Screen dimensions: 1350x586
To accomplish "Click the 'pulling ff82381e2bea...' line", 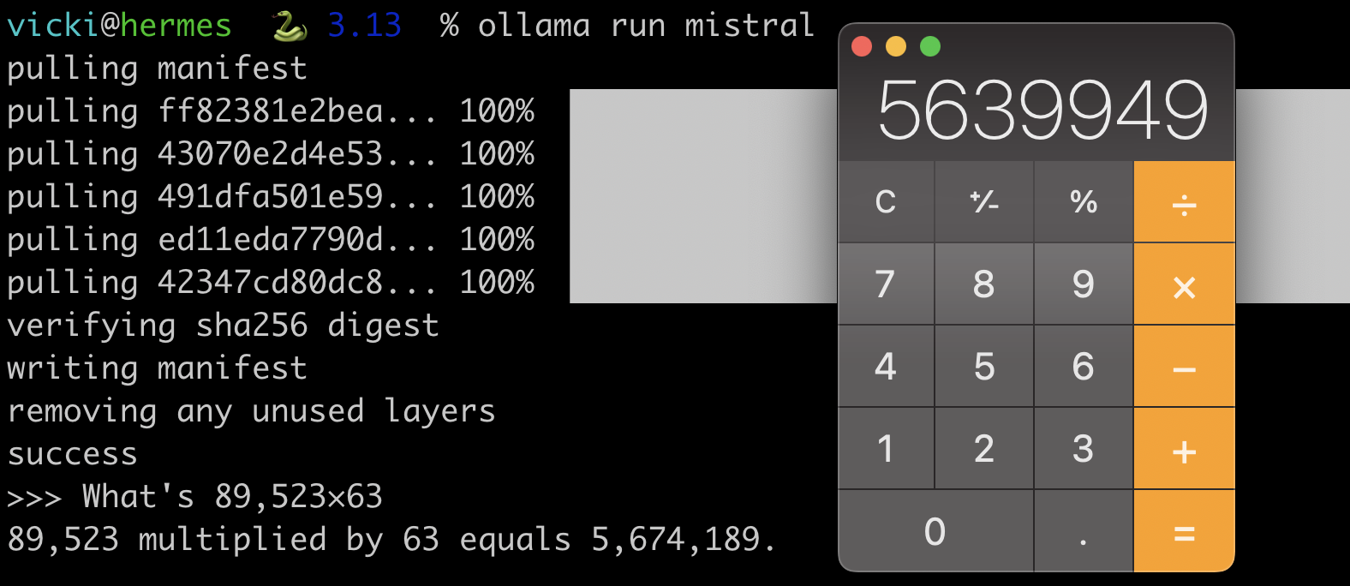I will click(271, 111).
